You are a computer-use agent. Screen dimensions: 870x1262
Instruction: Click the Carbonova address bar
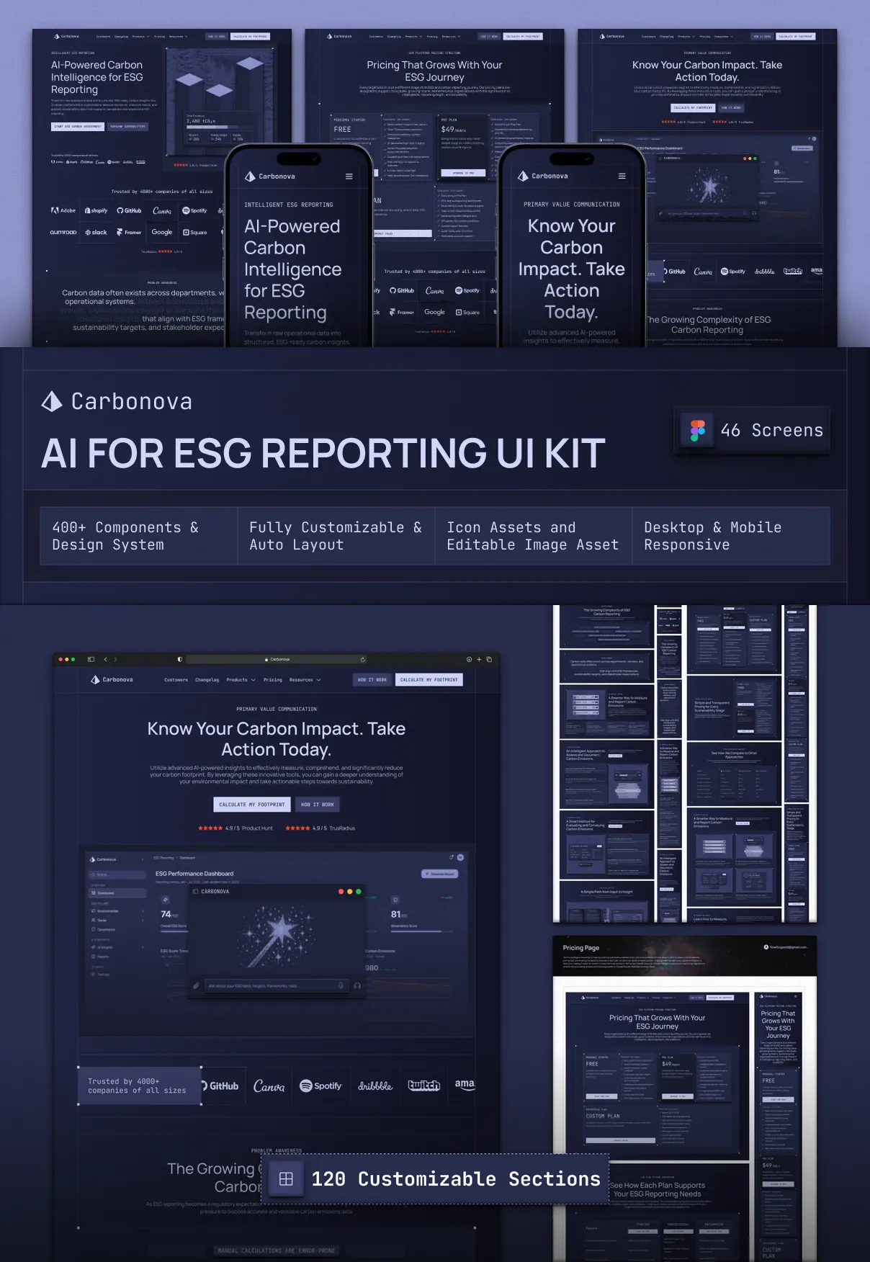(x=277, y=659)
